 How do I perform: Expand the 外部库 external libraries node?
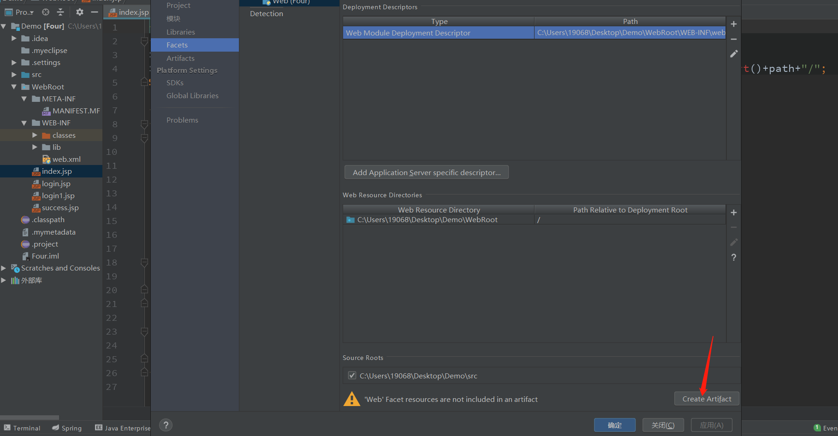[x=3, y=280]
